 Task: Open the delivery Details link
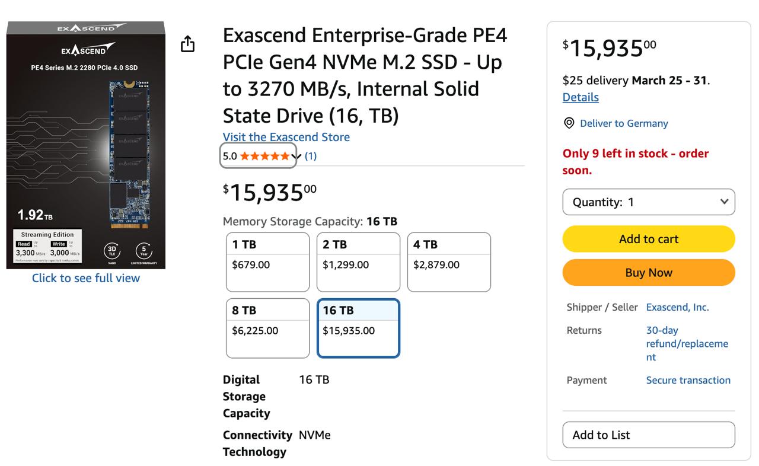[x=580, y=97]
